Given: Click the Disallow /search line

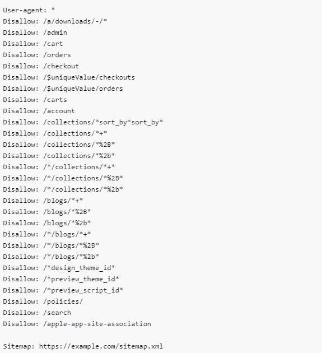Looking at the screenshot, I should click(x=37, y=313).
